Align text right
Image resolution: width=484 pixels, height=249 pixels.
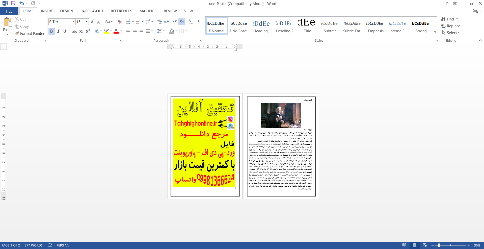[x=141, y=31]
